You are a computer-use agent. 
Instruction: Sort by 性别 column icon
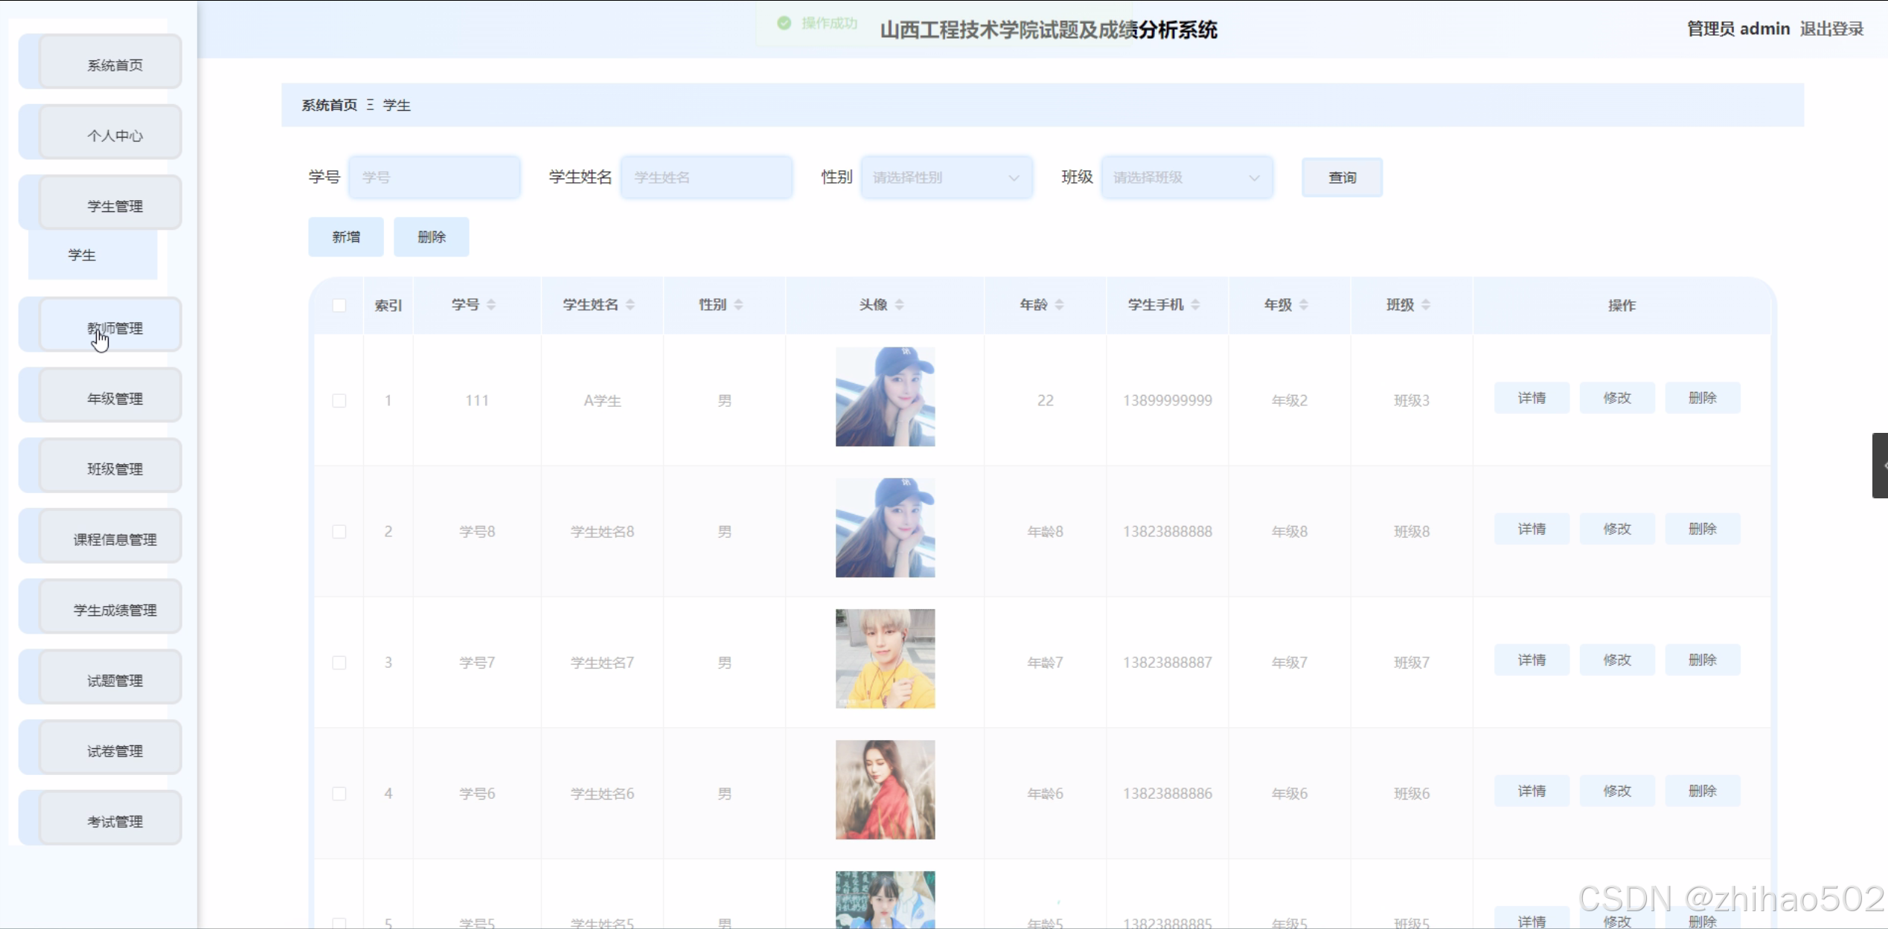[738, 305]
